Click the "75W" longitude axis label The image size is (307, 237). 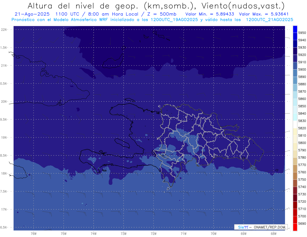(x=64, y=234)
